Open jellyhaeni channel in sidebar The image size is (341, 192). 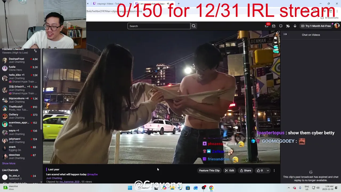[21, 140]
